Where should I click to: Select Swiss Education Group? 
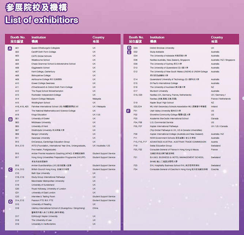point(161,146)
